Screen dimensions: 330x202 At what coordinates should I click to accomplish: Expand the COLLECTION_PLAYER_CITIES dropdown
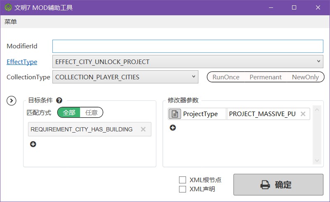[125, 77]
